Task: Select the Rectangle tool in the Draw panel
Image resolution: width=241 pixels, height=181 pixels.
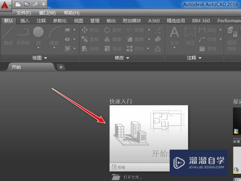Action: 67,30
